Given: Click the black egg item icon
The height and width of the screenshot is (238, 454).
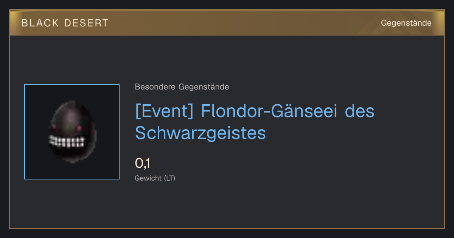Looking at the screenshot, I should coord(72,132).
